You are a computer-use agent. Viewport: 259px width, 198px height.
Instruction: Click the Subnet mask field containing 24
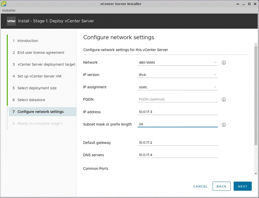178,124
